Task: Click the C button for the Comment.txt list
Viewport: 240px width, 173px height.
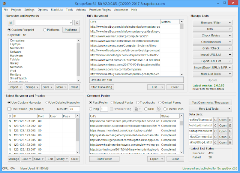Action: [215, 137]
